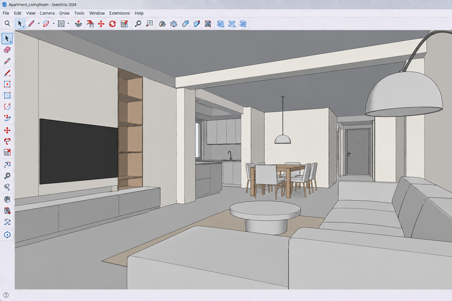Click the SketchUp logo in the title bar

[x=5, y=5]
